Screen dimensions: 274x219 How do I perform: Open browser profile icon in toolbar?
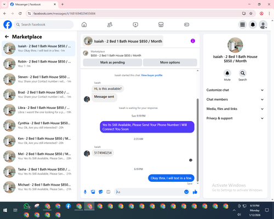tap(261, 14)
